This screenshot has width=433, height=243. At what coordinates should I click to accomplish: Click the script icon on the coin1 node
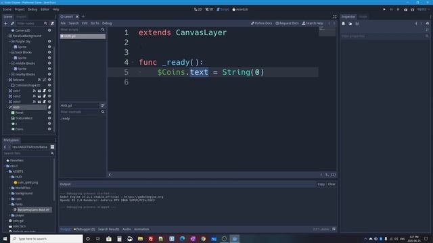[44, 90]
